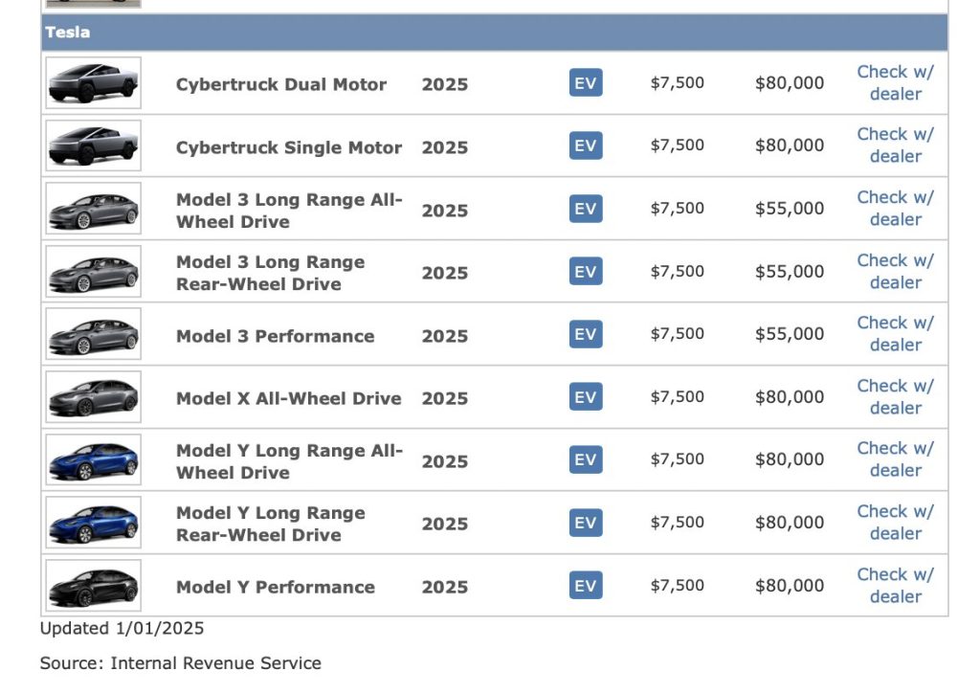Click "Check w/ dealer" for Cybertruck Dual Motor

coord(895,83)
